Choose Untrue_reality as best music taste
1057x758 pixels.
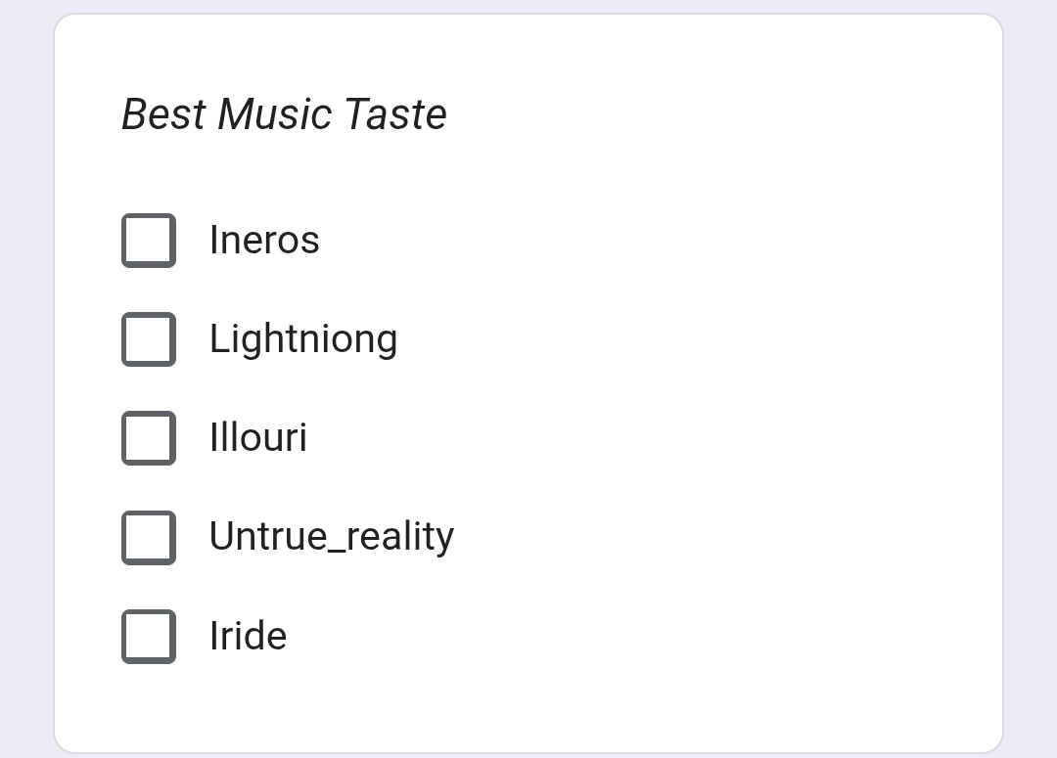click(149, 537)
